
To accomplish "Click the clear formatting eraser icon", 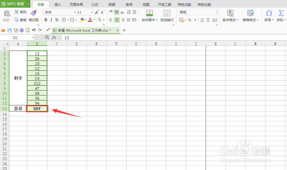I will (x=100, y=20).
